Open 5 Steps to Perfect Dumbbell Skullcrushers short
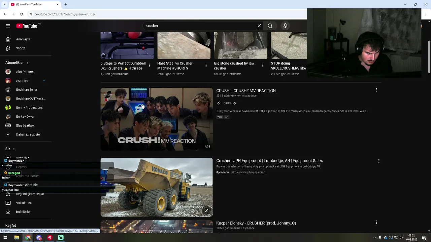 (123, 66)
